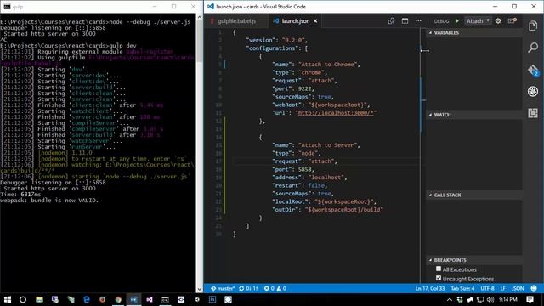Place cursor on port 5858 value

click(304, 169)
